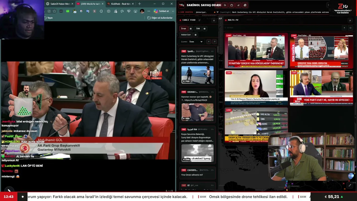357x201 pixels.
Task: Open the Spotlight feed post header
Action: (x=197, y=51)
